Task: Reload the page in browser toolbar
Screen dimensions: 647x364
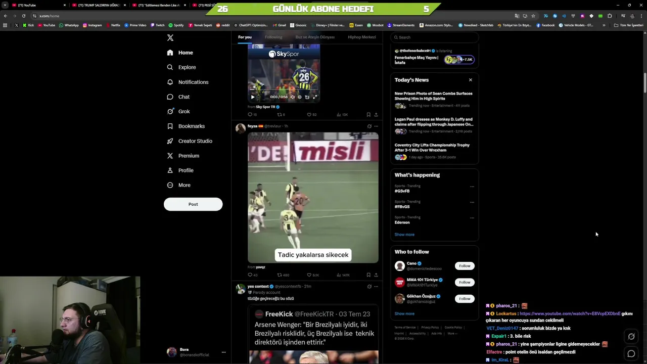Action: 23,16
